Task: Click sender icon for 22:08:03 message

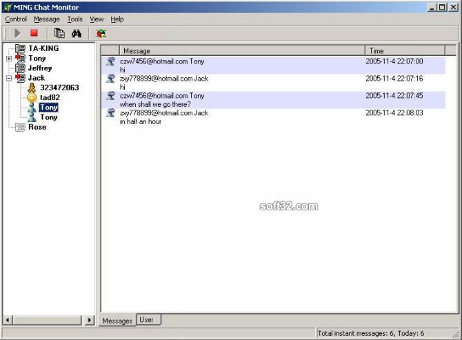Action: (x=111, y=112)
